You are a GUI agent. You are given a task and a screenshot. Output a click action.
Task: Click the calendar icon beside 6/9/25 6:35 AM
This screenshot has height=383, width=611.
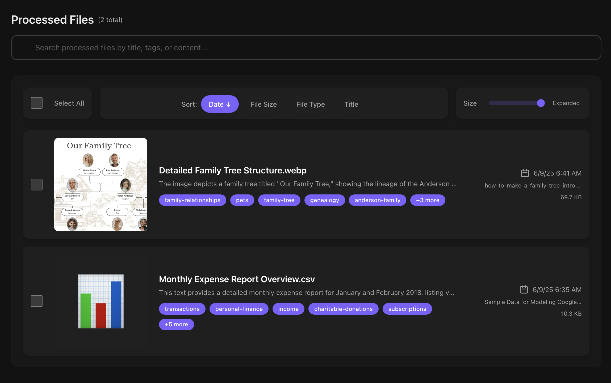[x=524, y=290]
